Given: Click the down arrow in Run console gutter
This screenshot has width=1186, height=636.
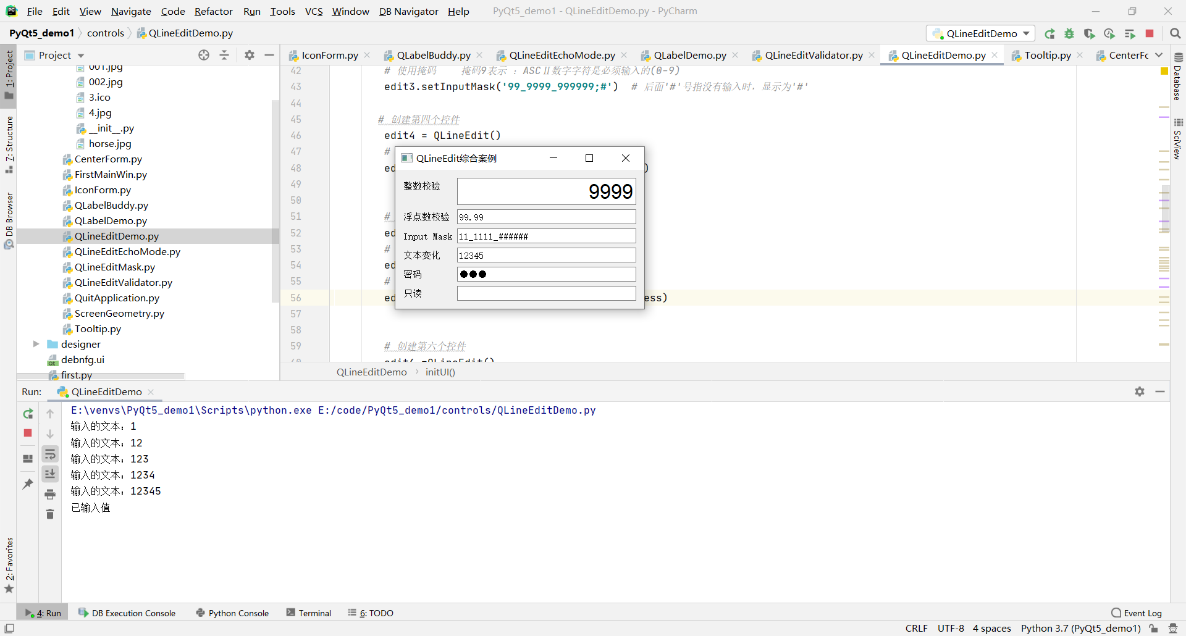Looking at the screenshot, I should [50, 434].
